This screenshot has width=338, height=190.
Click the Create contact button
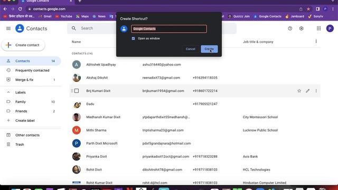click(23, 45)
